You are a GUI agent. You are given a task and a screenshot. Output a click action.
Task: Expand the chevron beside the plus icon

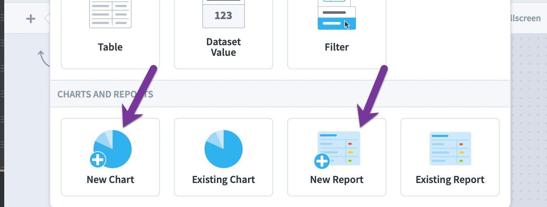47,19
